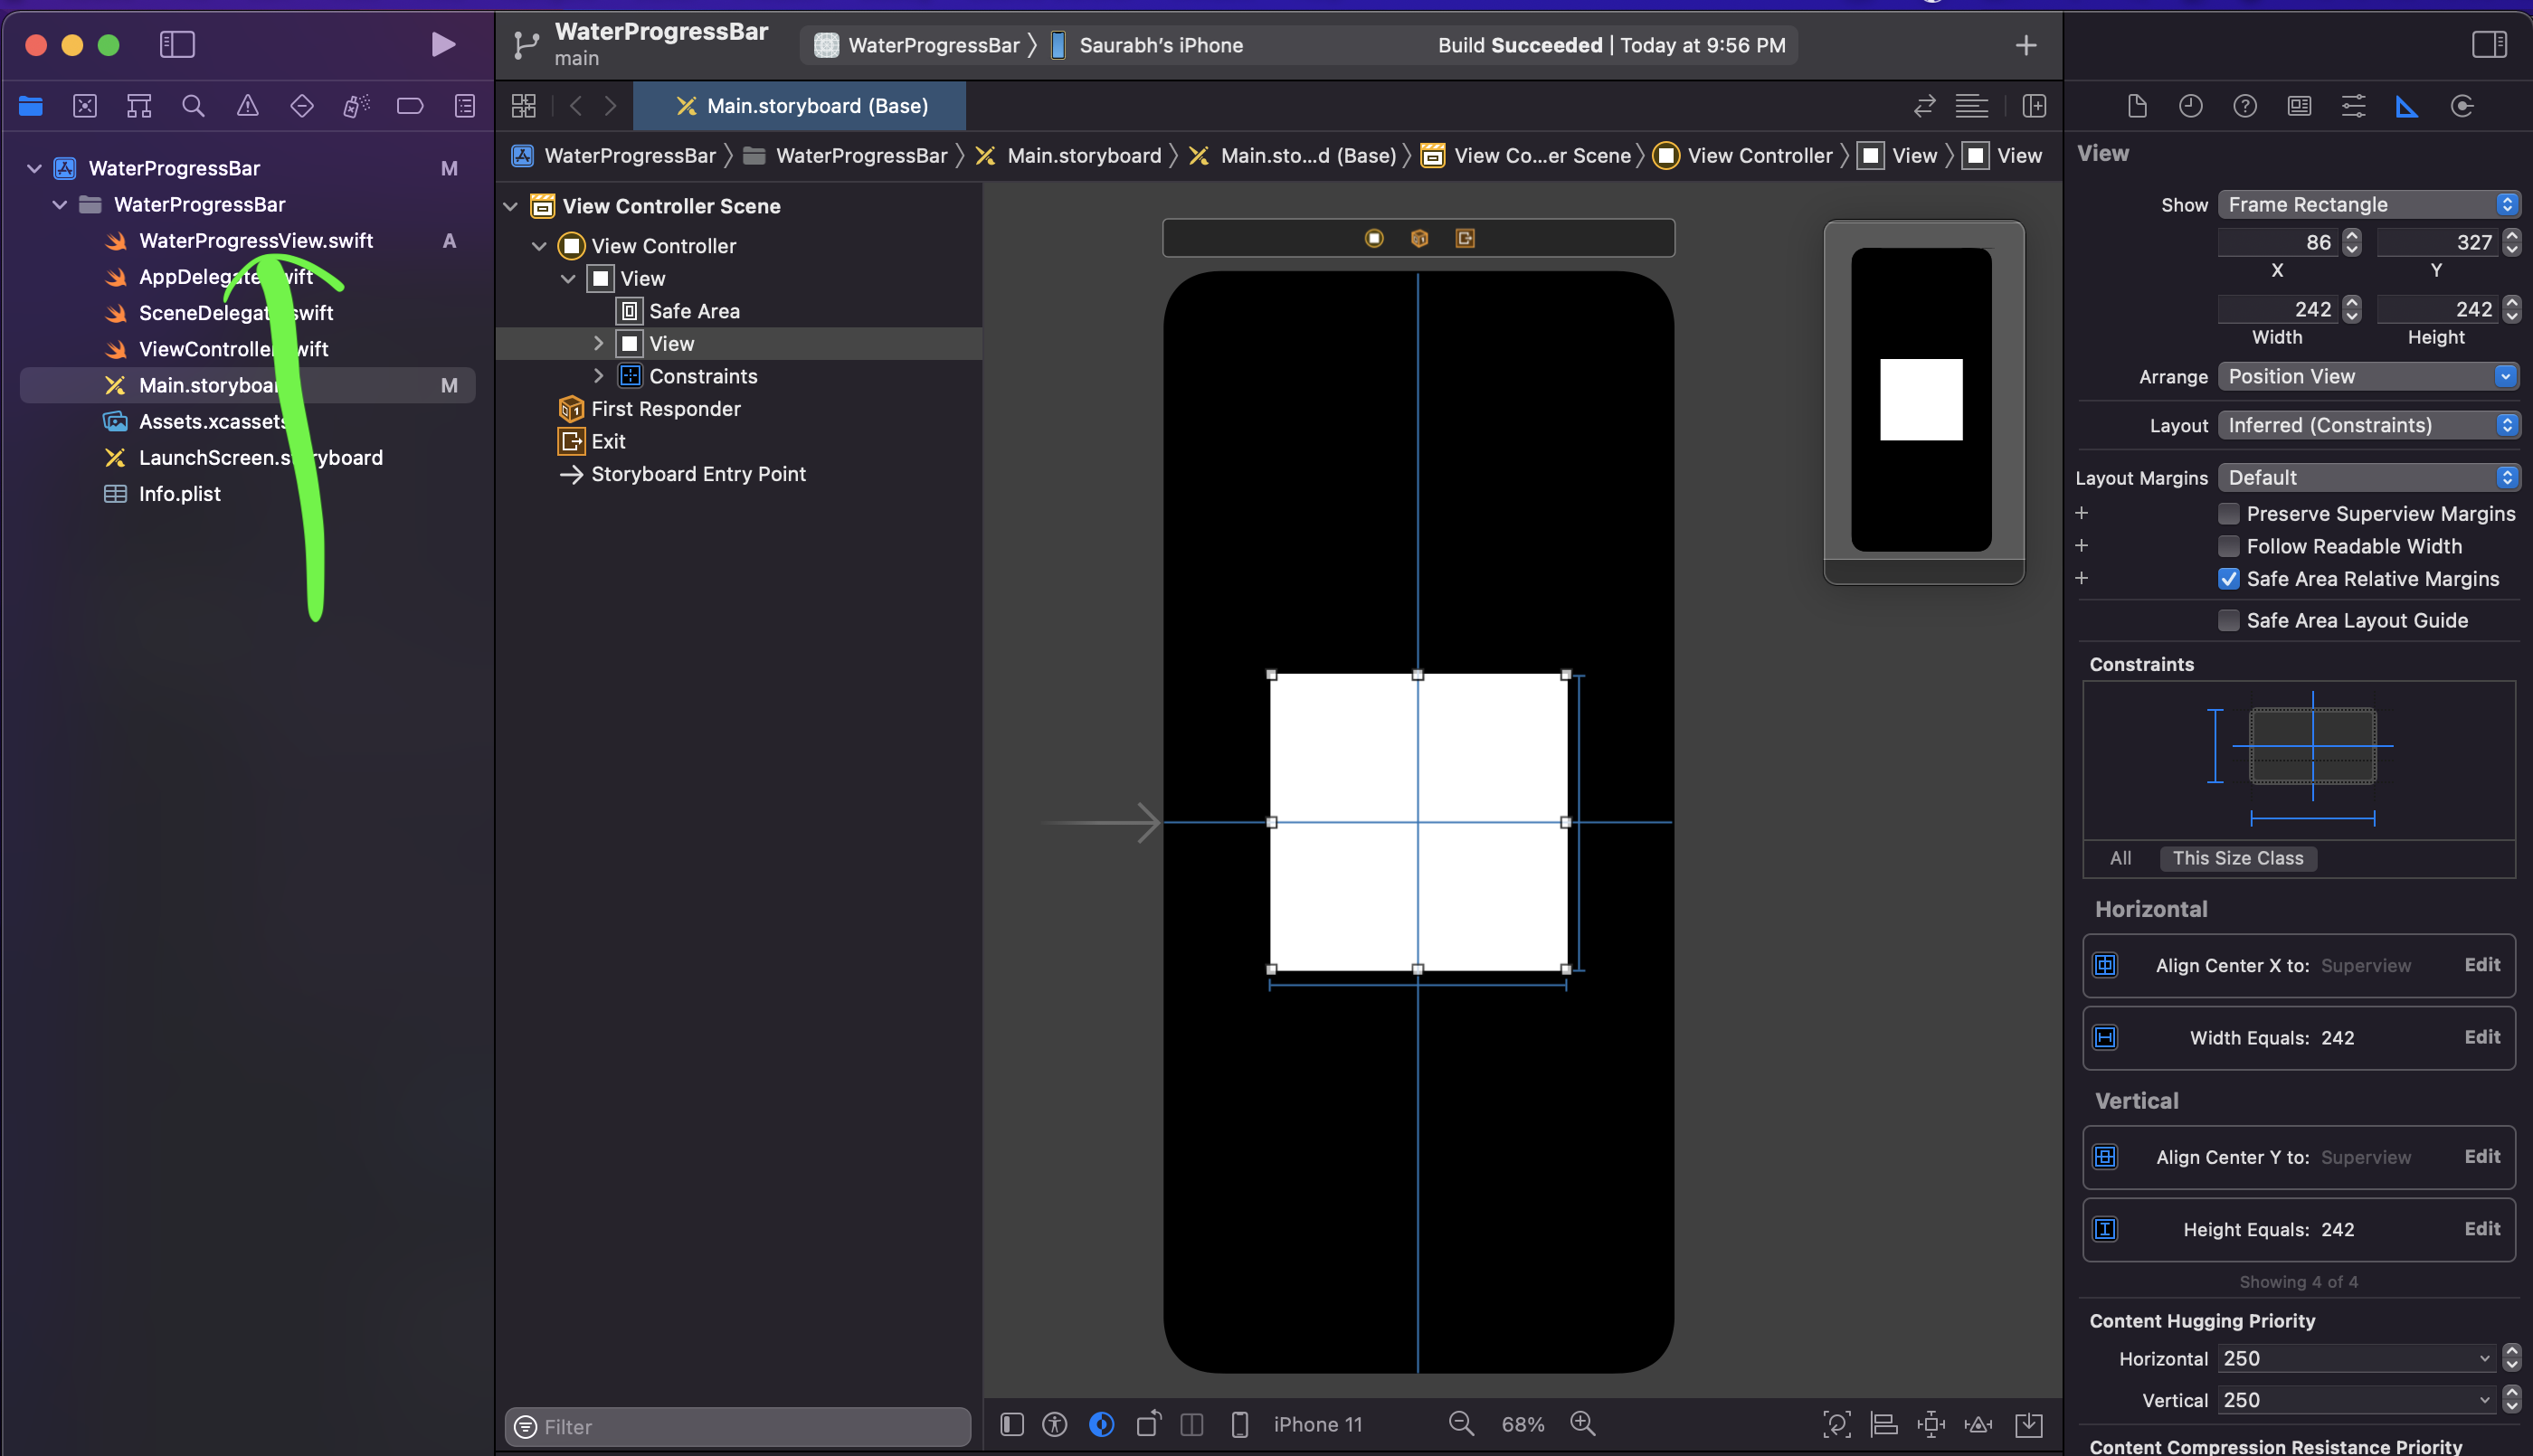Enable Follow Readable Width checkbox
Viewport: 2533px width, 1456px height.
(2228, 546)
